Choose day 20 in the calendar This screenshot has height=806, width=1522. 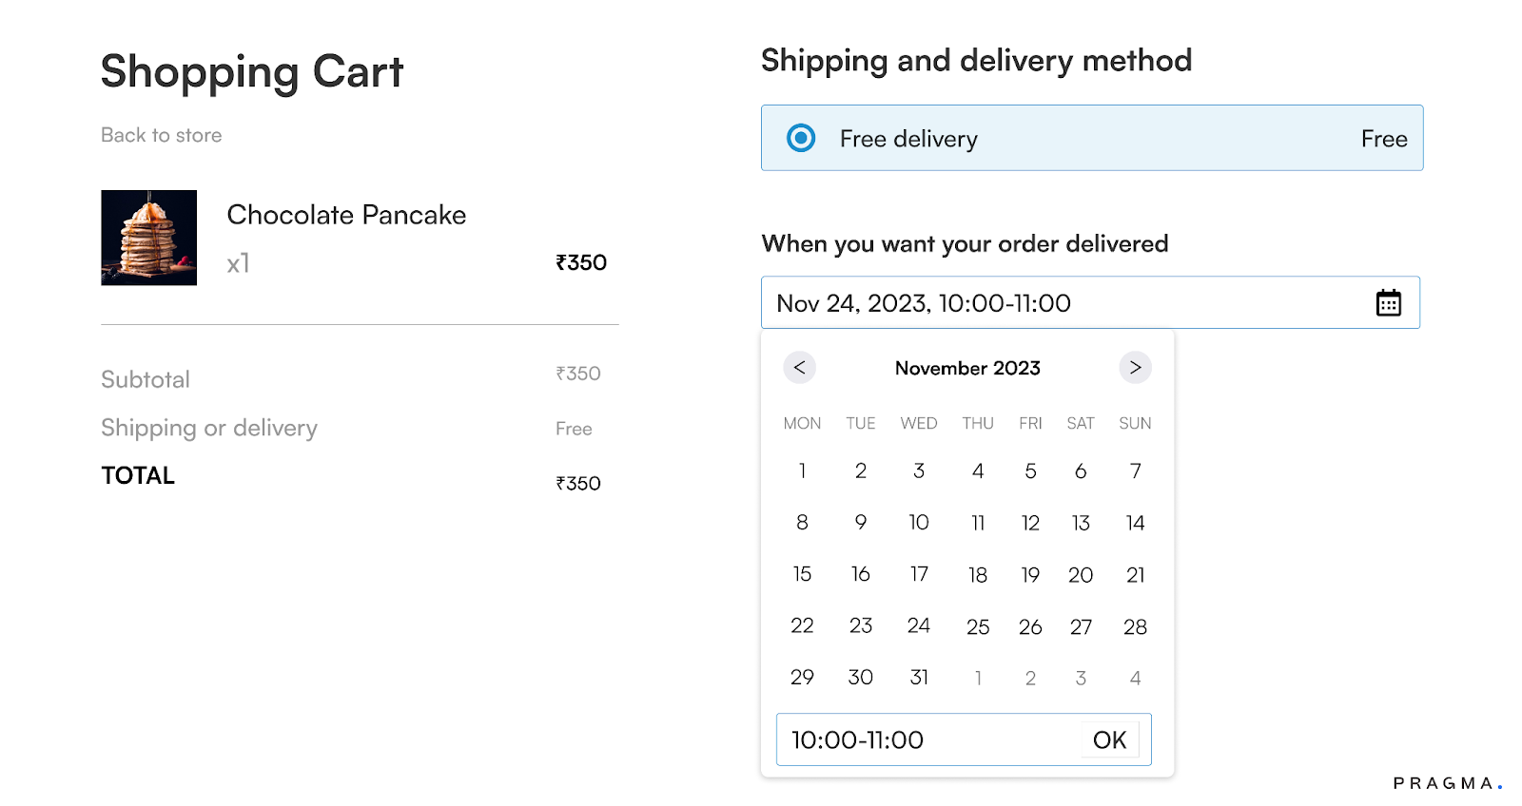pyautogui.click(x=1080, y=575)
